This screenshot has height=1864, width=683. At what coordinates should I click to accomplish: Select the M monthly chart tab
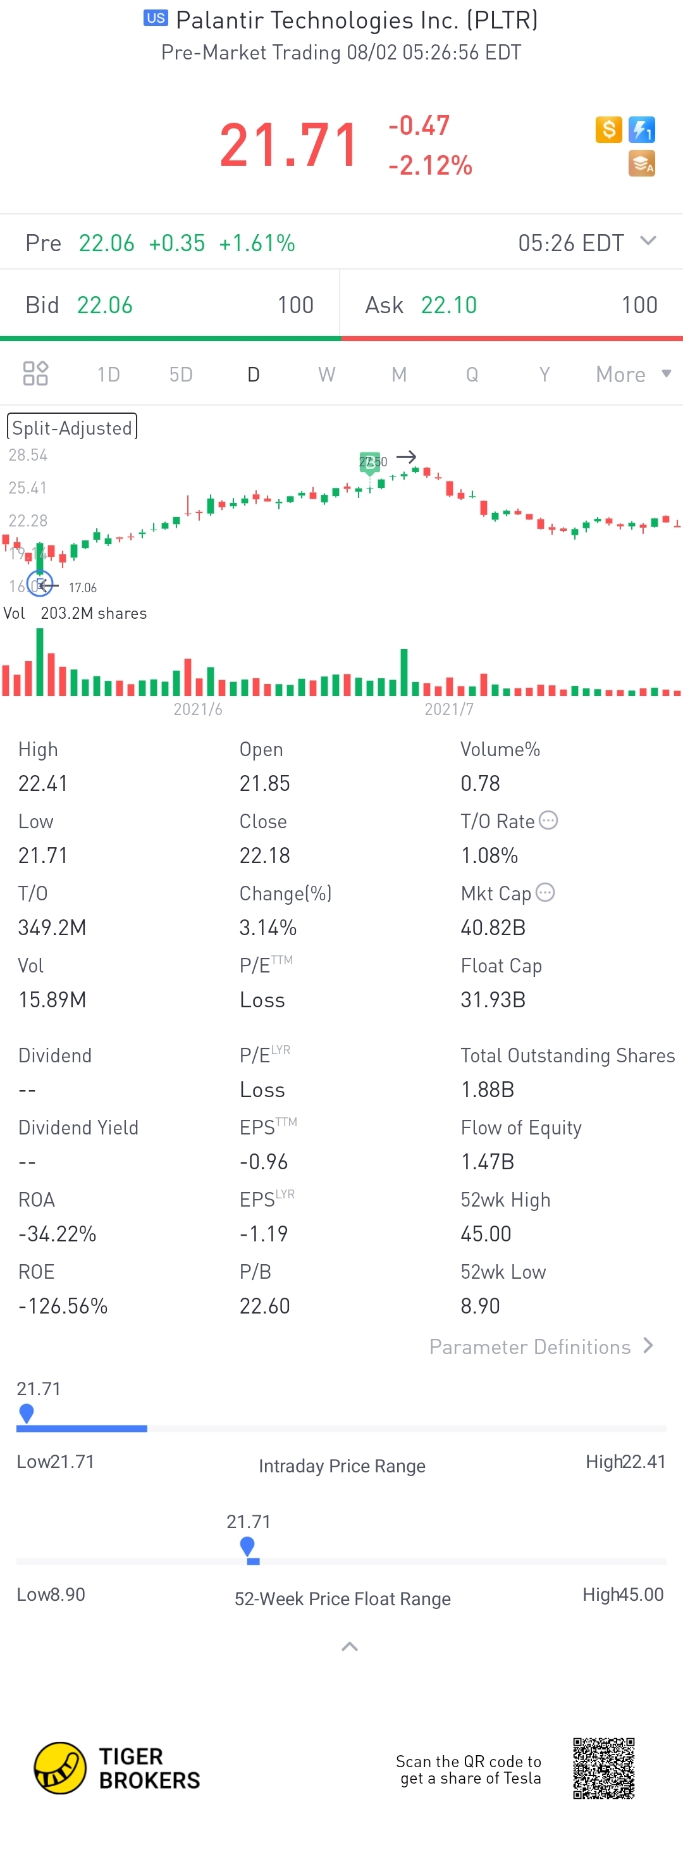[x=398, y=374]
